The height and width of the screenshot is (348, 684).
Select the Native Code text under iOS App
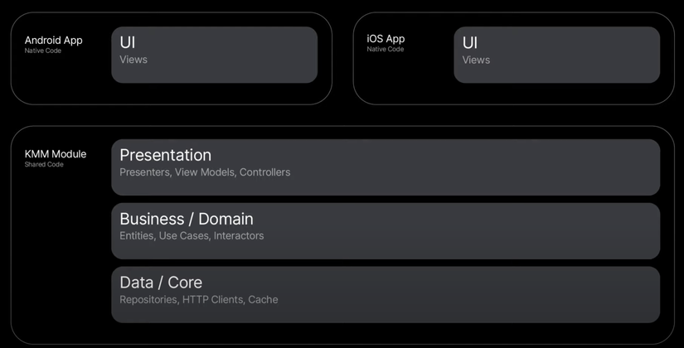coord(386,50)
